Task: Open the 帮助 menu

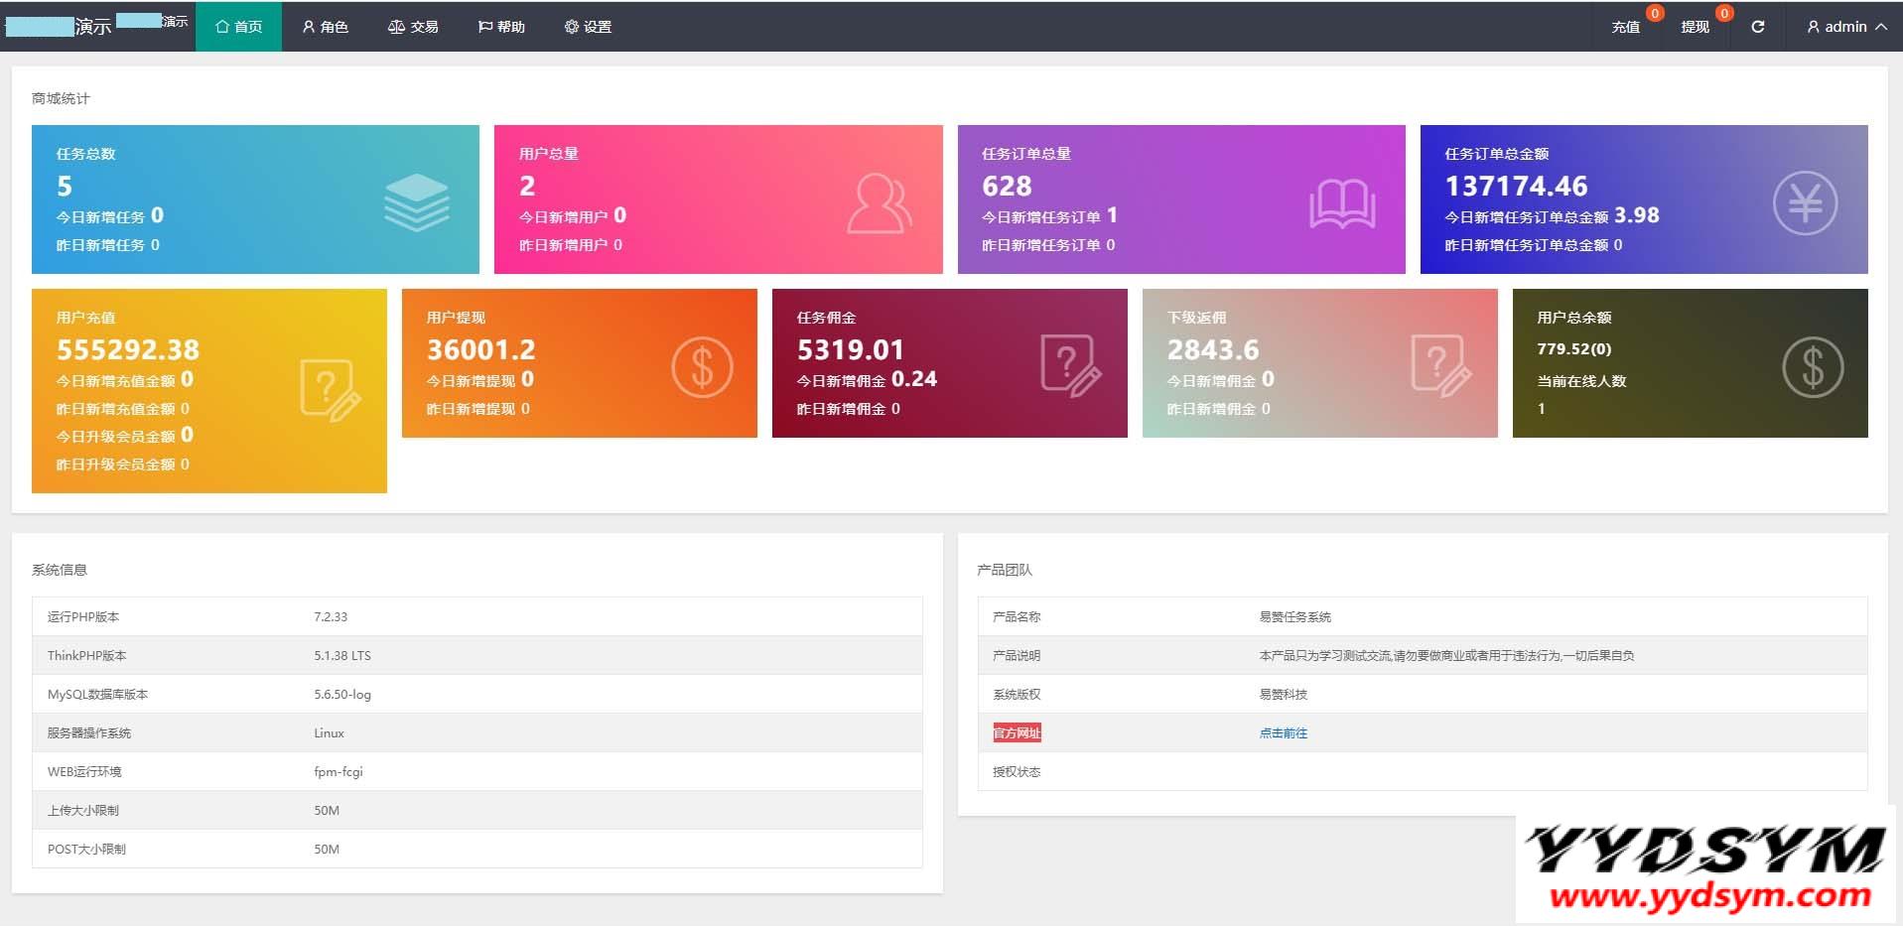Action: coord(501,27)
